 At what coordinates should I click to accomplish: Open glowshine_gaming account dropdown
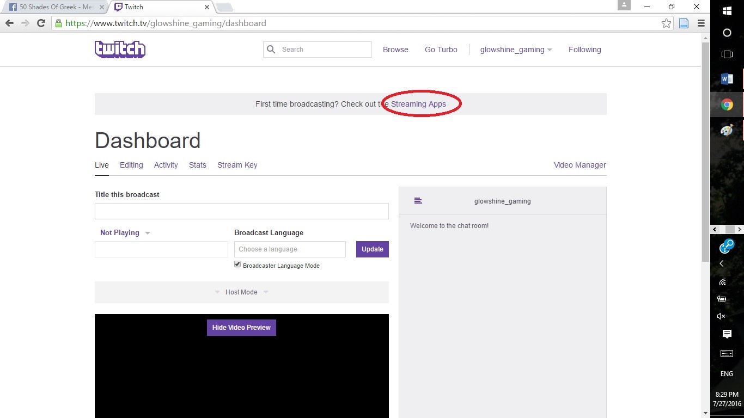tap(516, 50)
